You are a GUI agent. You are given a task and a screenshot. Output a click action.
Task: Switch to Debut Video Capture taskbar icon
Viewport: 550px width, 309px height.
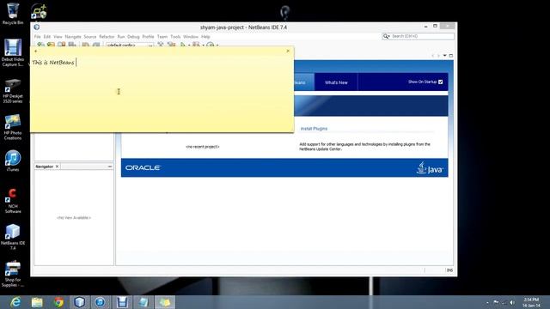[x=122, y=302]
